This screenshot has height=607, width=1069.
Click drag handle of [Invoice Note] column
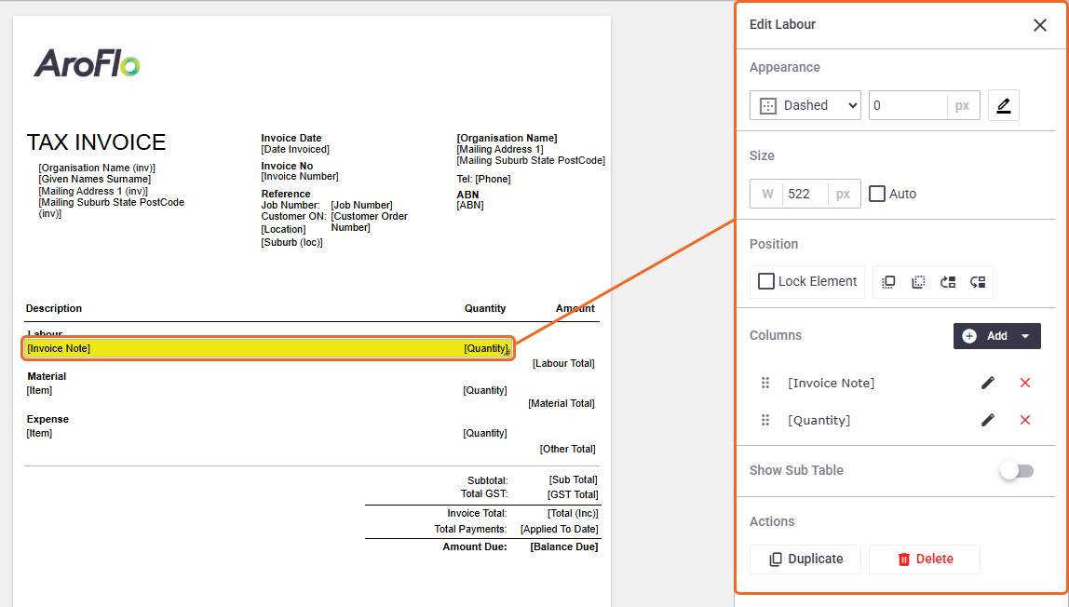pyautogui.click(x=765, y=383)
